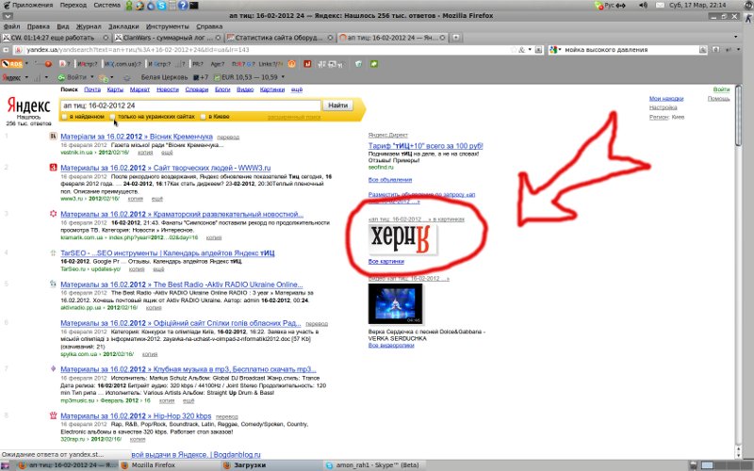Click the Найти search button
The width and height of the screenshot is (754, 471).
(337, 106)
